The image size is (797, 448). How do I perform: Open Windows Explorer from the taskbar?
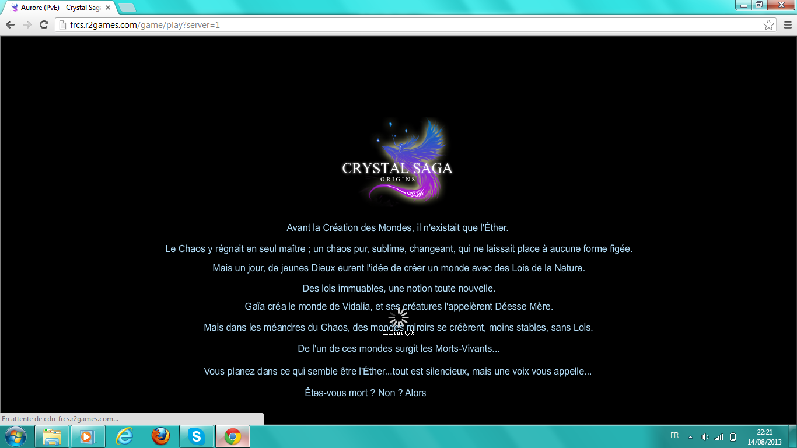(x=52, y=436)
